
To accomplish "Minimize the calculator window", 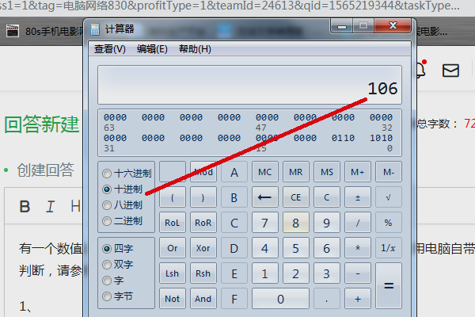I will tap(342, 26).
